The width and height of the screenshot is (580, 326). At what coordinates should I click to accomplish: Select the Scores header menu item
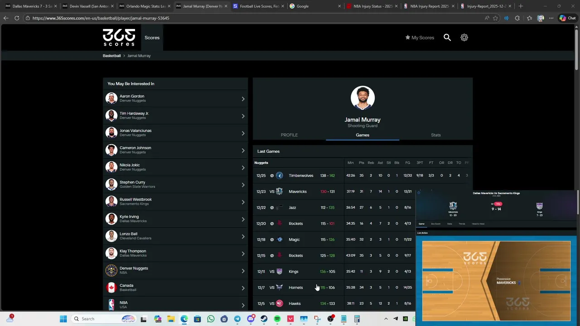pos(152,38)
